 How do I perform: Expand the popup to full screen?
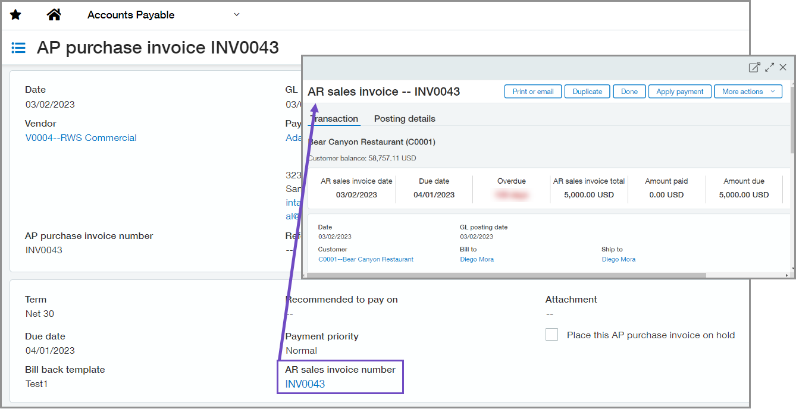pos(769,68)
